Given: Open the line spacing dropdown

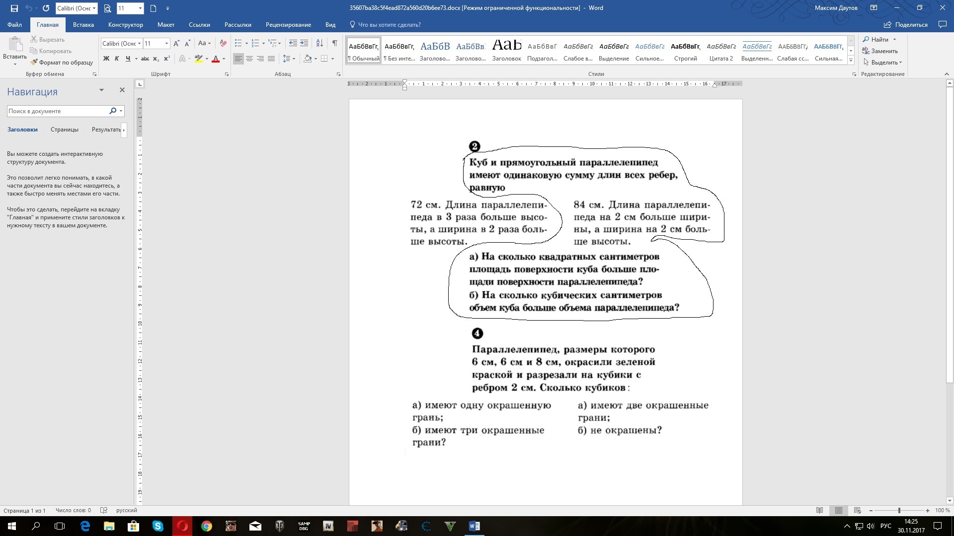Looking at the screenshot, I should pyautogui.click(x=288, y=59).
